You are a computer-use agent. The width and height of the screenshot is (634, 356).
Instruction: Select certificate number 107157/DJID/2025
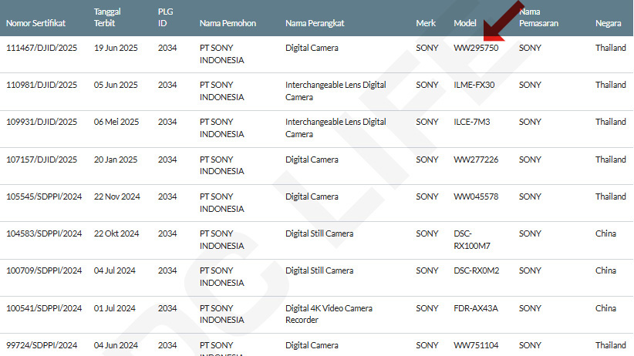pos(42,160)
